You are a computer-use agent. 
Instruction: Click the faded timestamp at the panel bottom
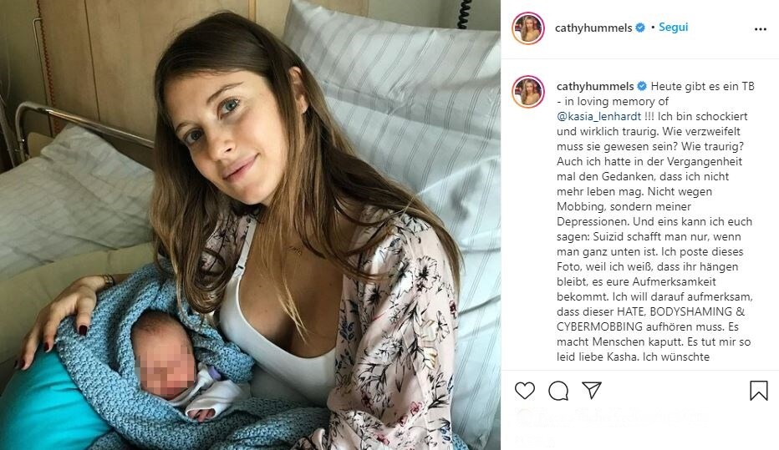point(534,440)
